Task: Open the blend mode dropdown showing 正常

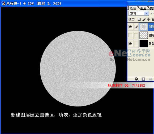Action: (139, 14)
